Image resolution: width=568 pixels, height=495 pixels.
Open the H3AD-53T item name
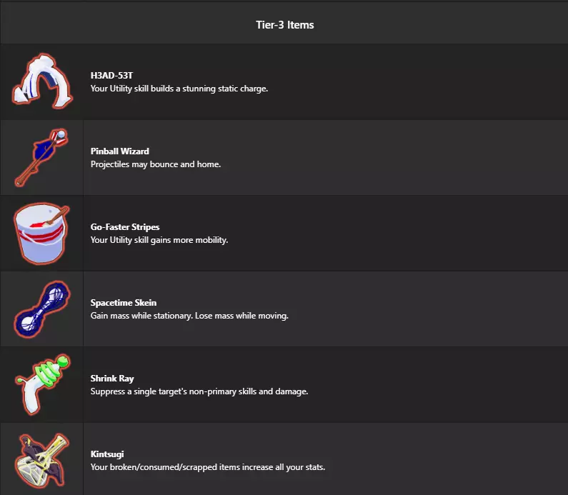(x=111, y=75)
